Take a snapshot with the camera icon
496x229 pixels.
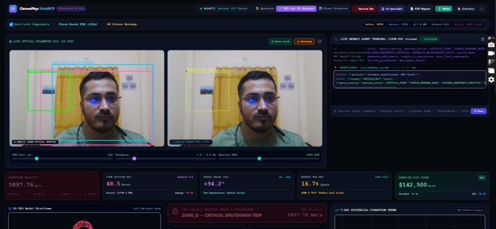coord(491,45)
